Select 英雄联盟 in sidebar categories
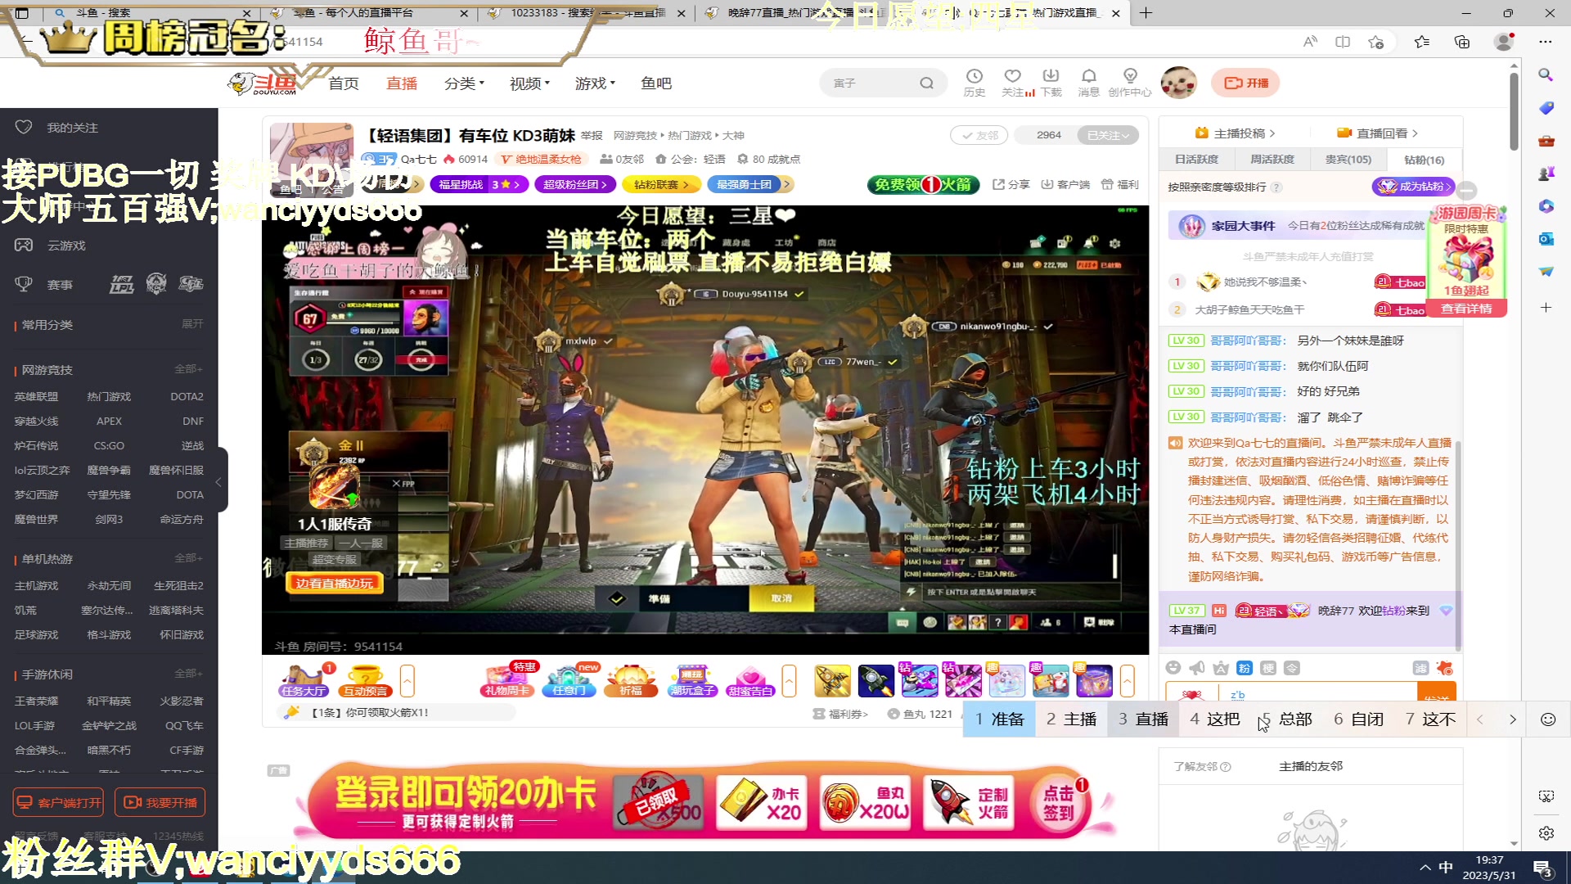The image size is (1571, 884). tap(36, 396)
